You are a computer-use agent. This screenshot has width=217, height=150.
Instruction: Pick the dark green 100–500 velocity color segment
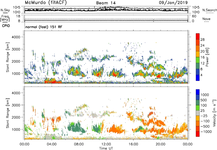pos(198,103)
